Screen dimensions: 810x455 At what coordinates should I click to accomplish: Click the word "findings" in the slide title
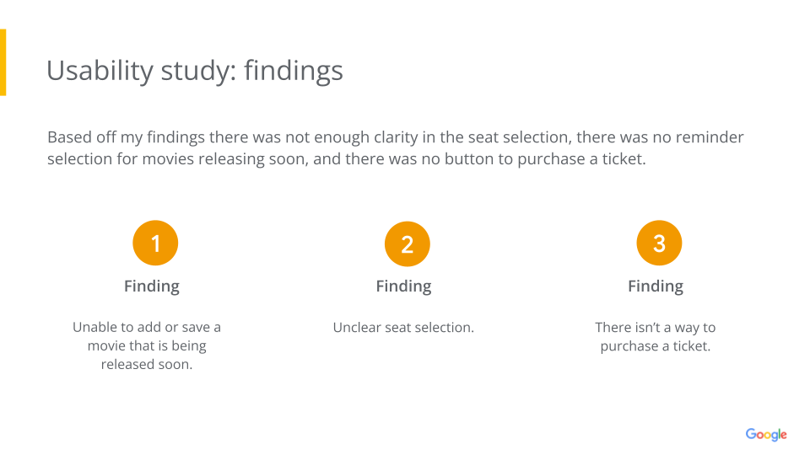293,71
